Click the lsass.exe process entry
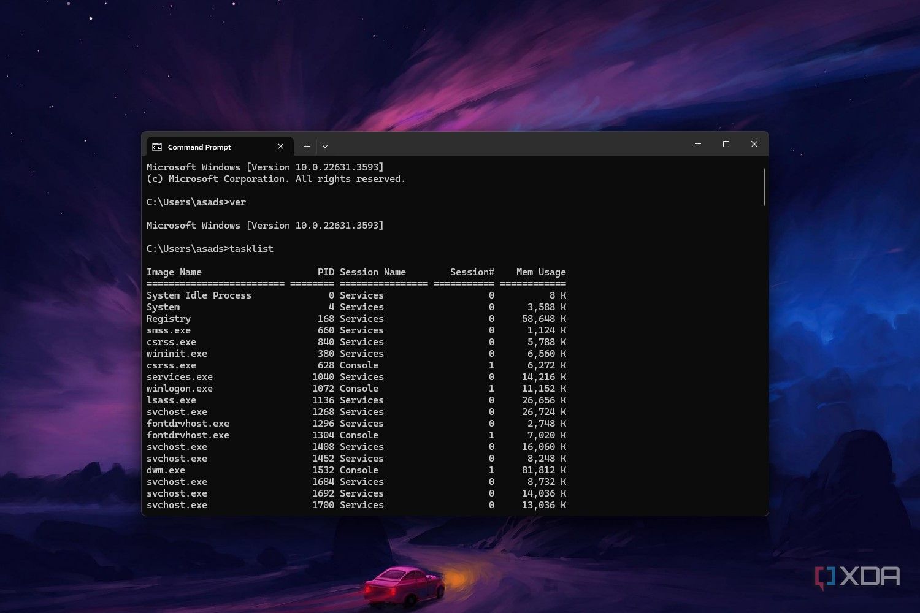Viewport: 920px width, 613px height. [x=171, y=400]
